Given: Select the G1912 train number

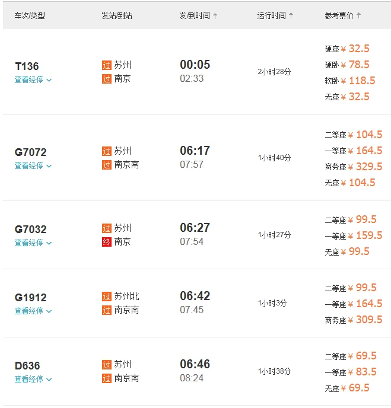Looking at the screenshot, I should [31, 298].
